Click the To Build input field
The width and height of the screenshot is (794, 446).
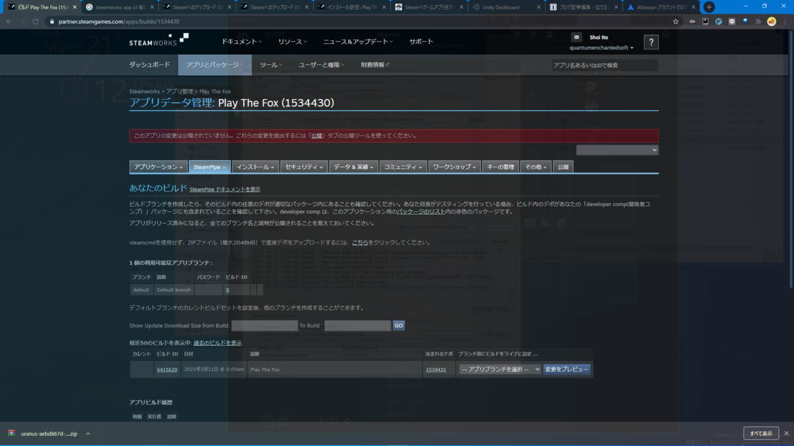pyautogui.click(x=357, y=326)
